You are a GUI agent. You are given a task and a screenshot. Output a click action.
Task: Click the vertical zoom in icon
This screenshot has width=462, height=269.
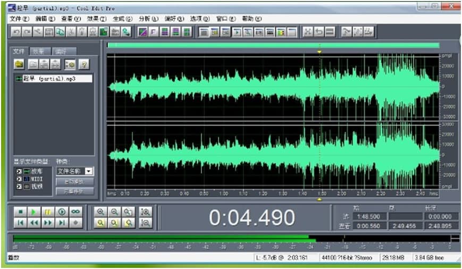[145, 212]
